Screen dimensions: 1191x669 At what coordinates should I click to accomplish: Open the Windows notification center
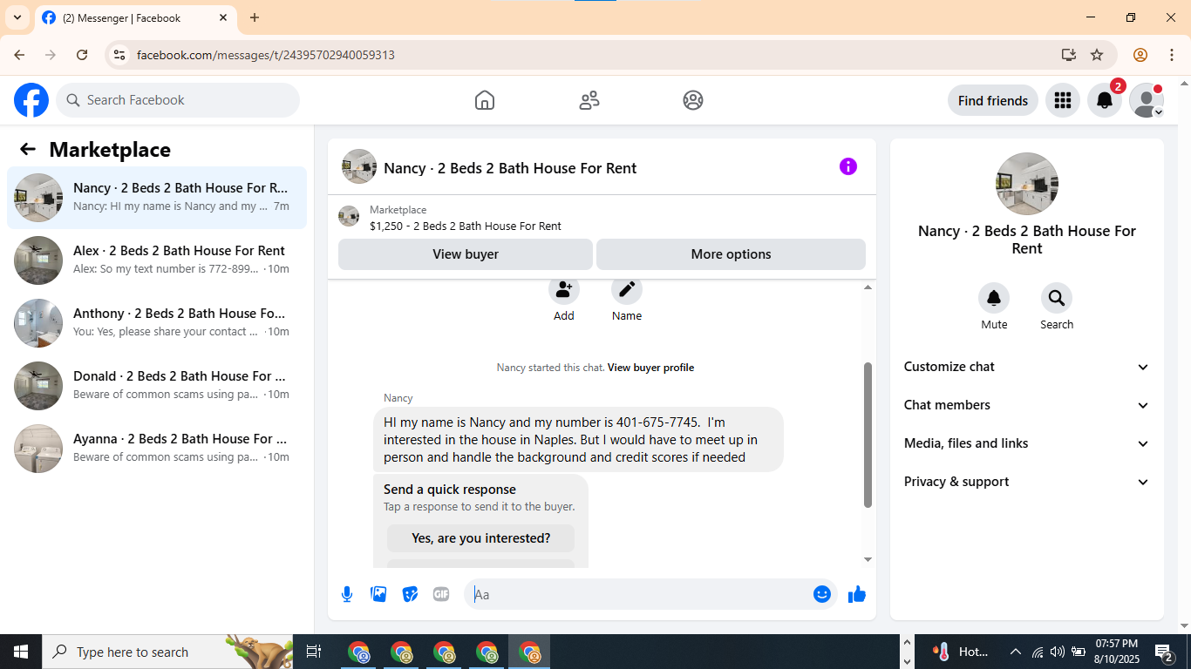tap(1164, 652)
